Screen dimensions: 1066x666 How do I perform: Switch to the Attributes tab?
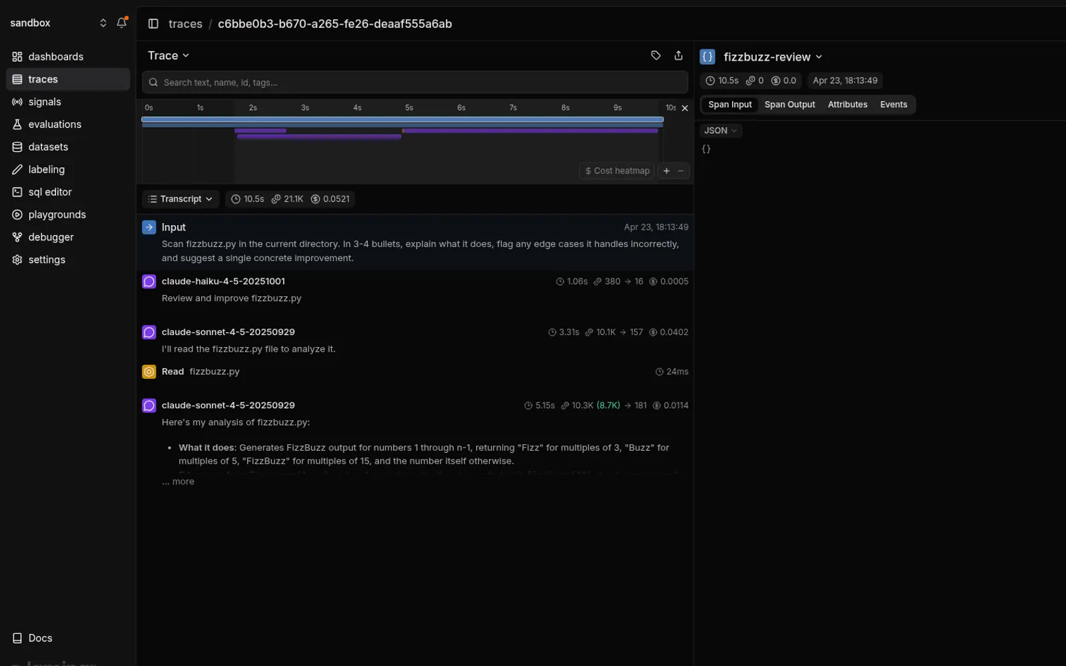tap(847, 105)
